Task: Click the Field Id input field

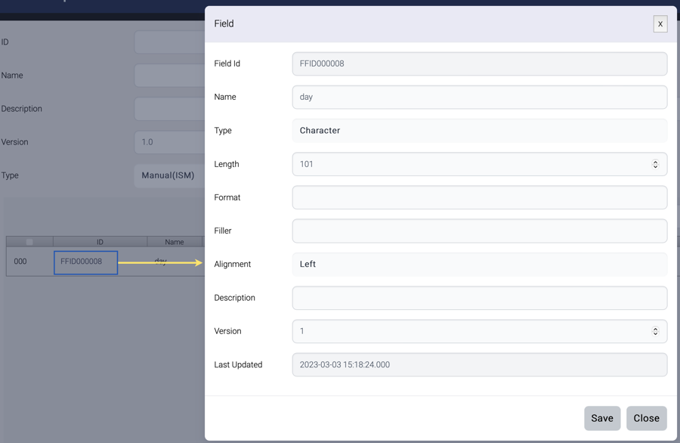Action: pos(479,64)
